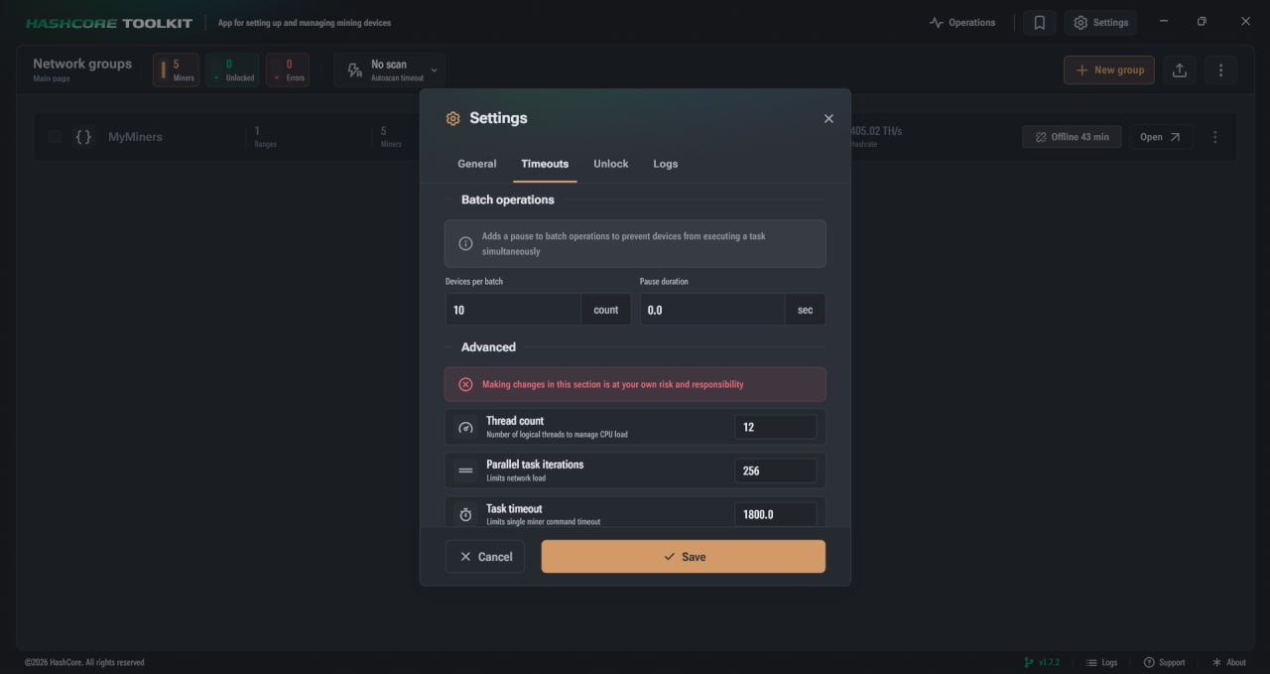Open the Unlock tab
This screenshot has width=1270, height=674.
pyautogui.click(x=611, y=164)
